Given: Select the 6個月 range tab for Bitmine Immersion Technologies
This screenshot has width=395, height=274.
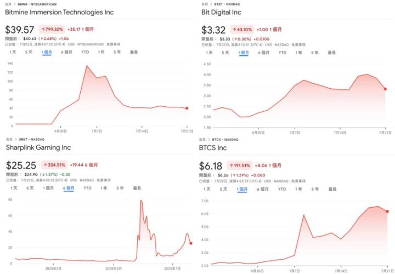Looking at the screenshot, I should pyautogui.click(x=66, y=52).
